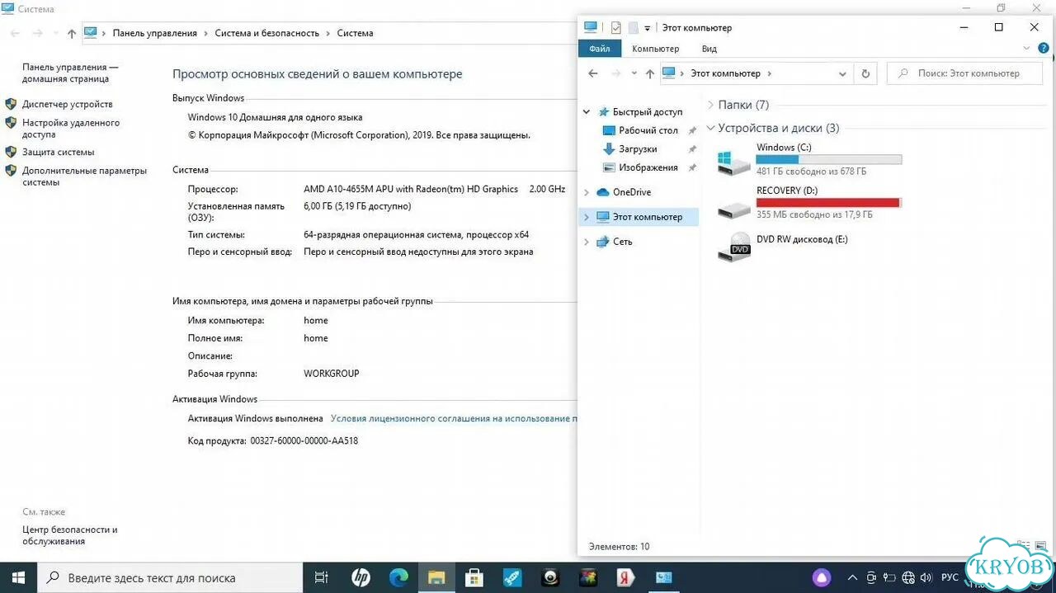Switch input language РУС indicator

pyautogui.click(x=950, y=577)
